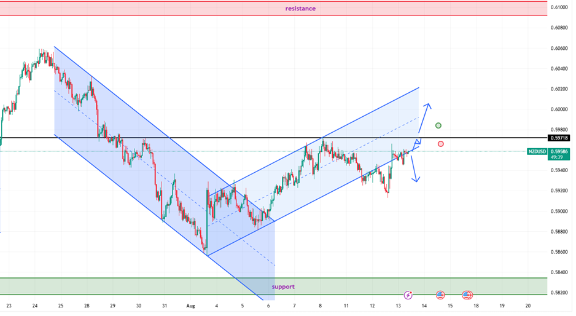Click date label 25 on time axis
This screenshot has height=316, width=576.
(x=61, y=306)
